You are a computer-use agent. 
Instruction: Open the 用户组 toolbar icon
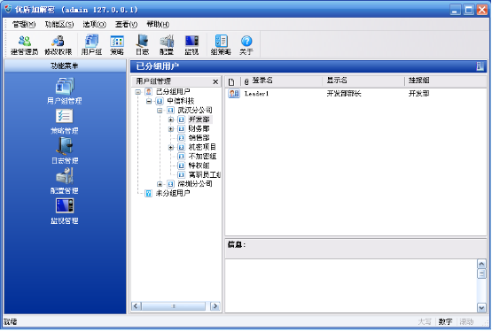91,45
